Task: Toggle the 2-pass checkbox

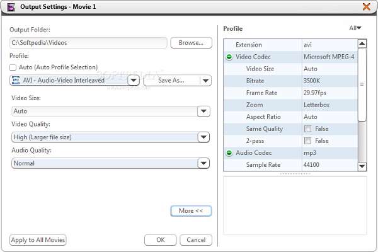Action: [x=307, y=141]
